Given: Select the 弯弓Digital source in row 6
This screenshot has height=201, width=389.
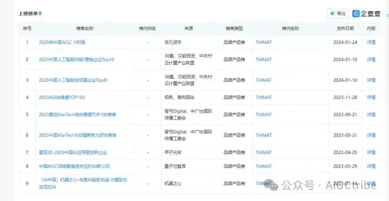Looking at the screenshot, I should pyautogui.click(x=189, y=135).
